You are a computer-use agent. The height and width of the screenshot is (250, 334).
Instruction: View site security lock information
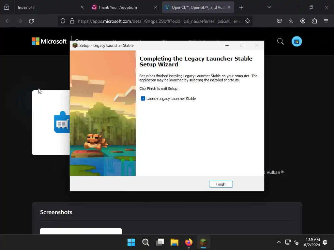pos(72,21)
